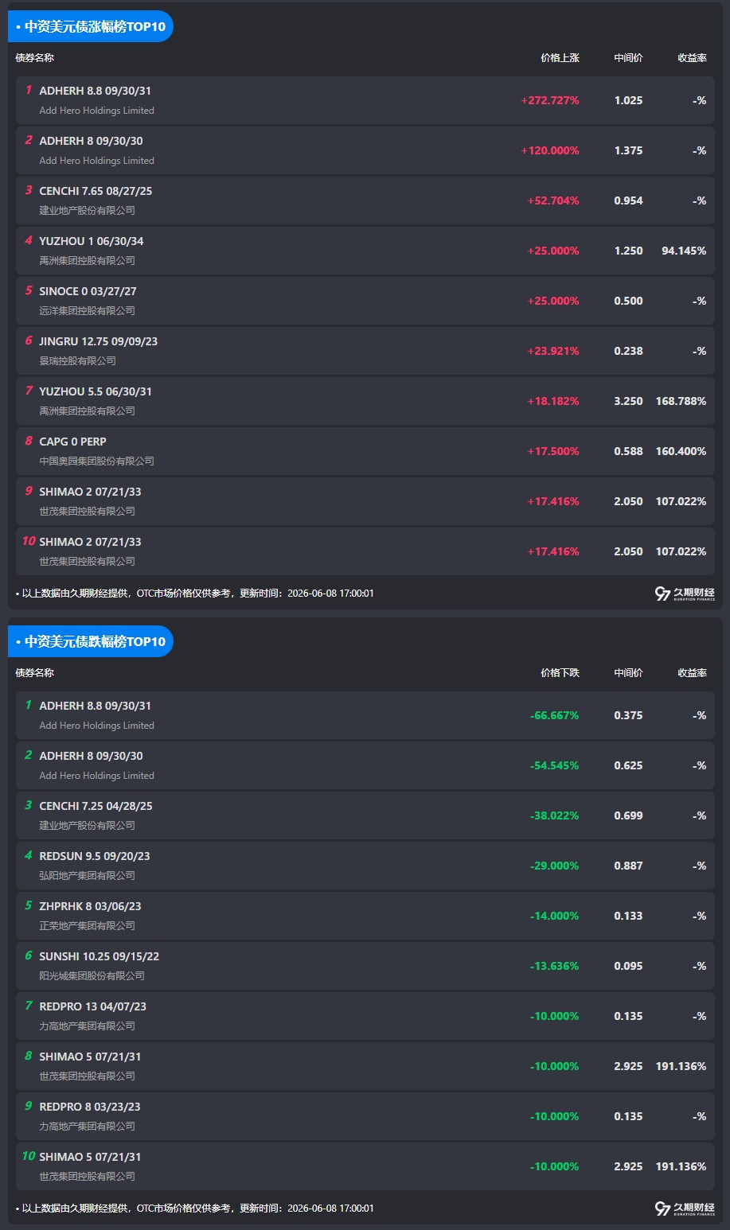This screenshot has width=730, height=1230.
Task: Click the -14.000% price drop value
Action: (555, 916)
